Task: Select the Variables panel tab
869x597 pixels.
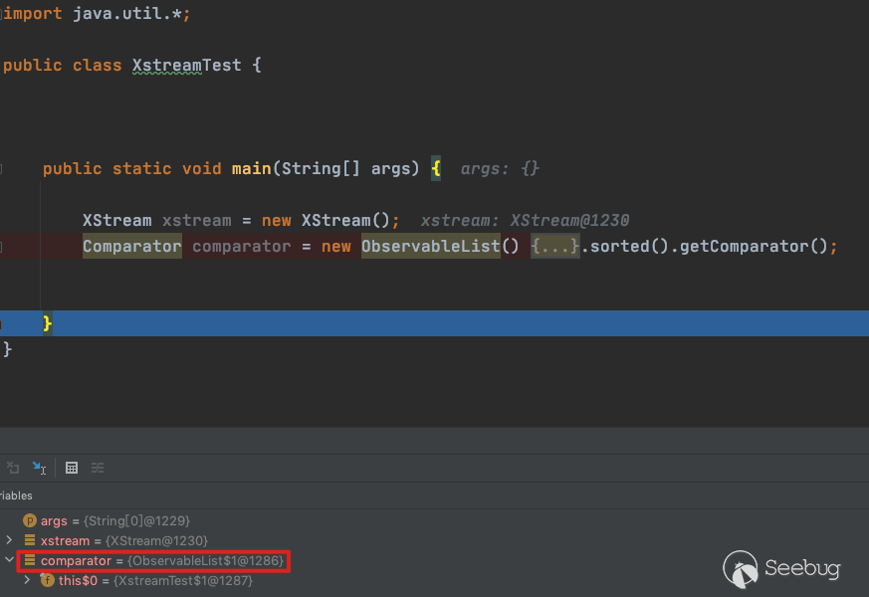Action: (16, 496)
